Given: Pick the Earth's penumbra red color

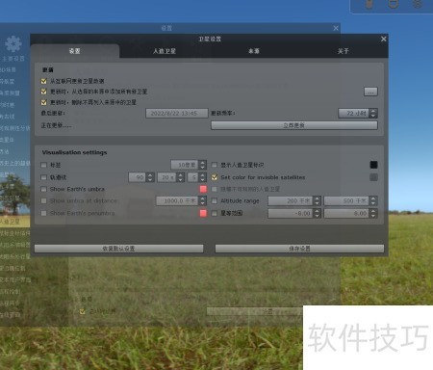Looking at the screenshot, I should [x=203, y=213].
